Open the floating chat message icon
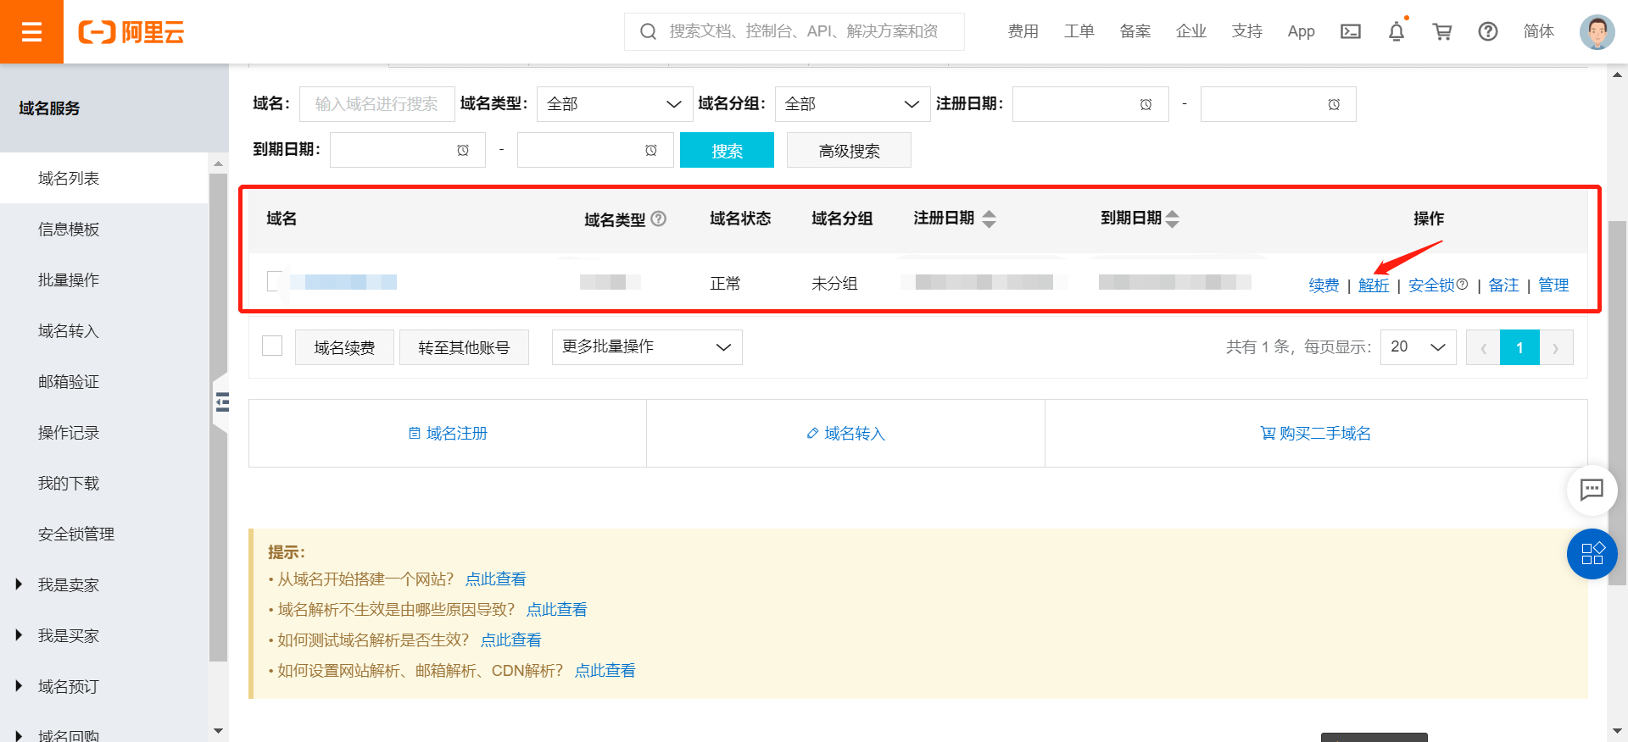Screen dimensions: 1628x742 pyautogui.click(x=1592, y=490)
